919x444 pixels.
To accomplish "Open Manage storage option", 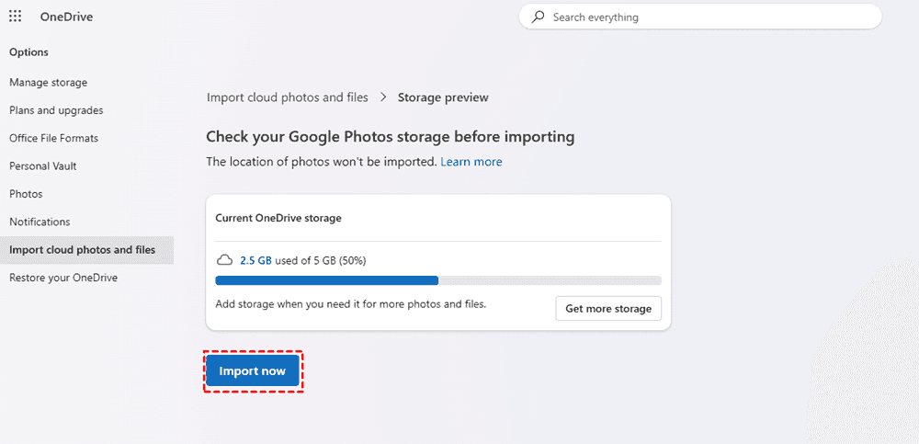I will coord(49,83).
